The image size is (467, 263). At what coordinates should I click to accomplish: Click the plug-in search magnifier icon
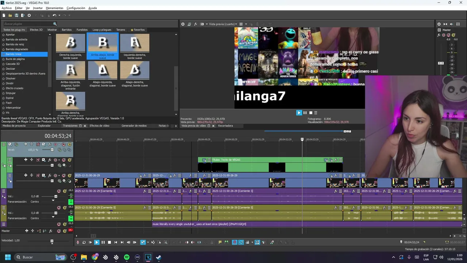tap(55, 24)
